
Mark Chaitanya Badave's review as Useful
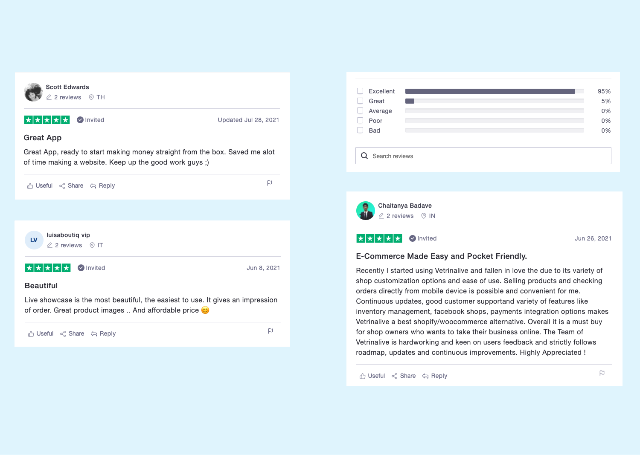(372, 376)
